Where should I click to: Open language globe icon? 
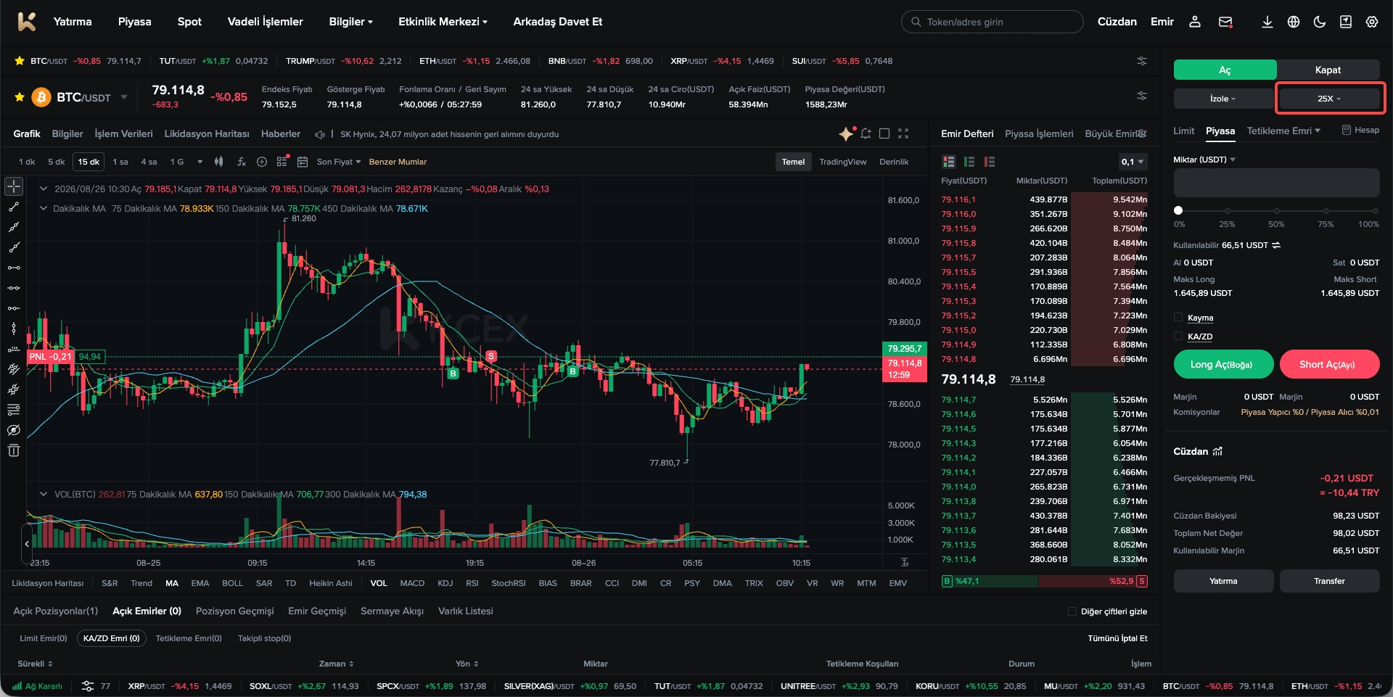[x=1293, y=22]
